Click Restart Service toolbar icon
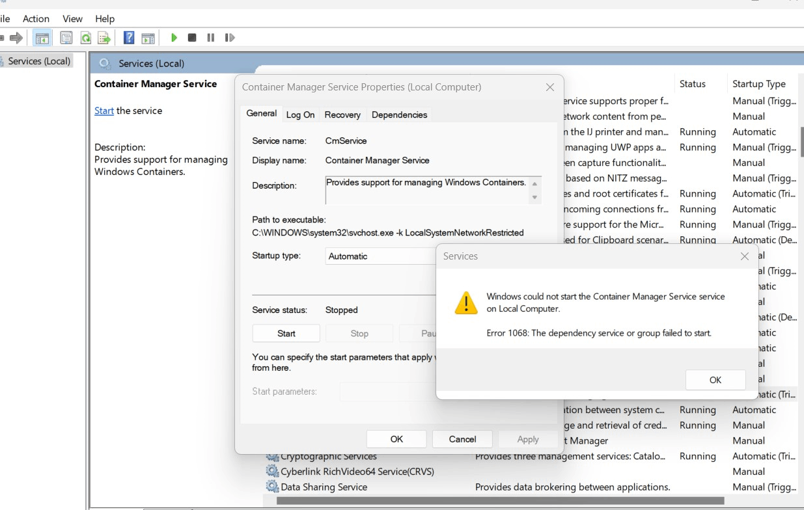 tap(230, 38)
